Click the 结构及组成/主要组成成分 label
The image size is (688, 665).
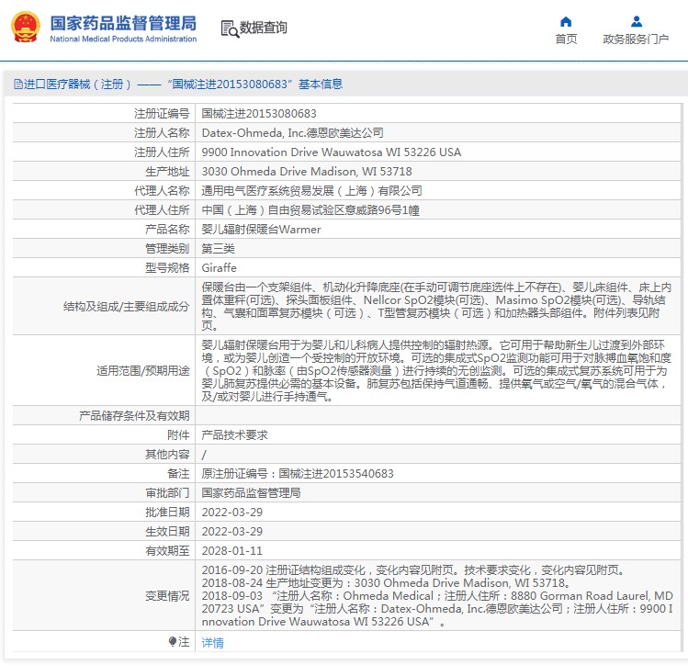coord(127,306)
